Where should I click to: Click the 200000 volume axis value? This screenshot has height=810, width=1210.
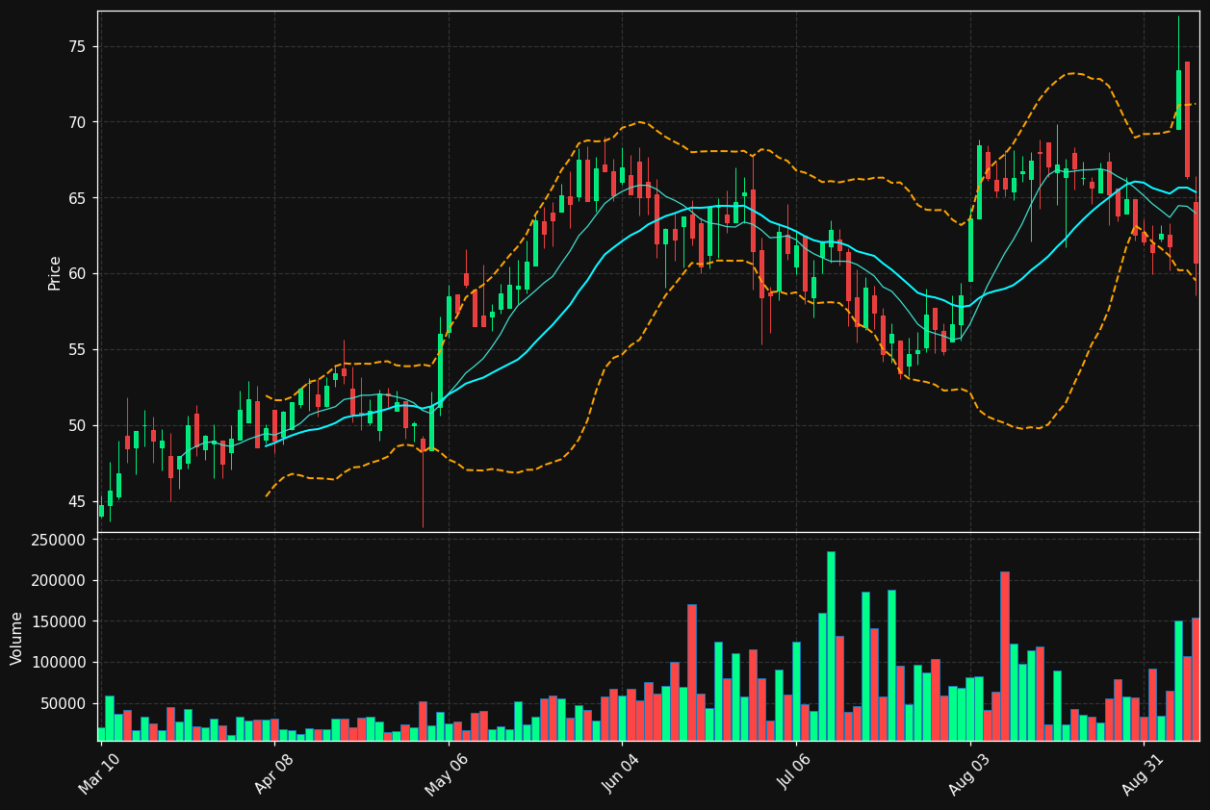click(58, 581)
